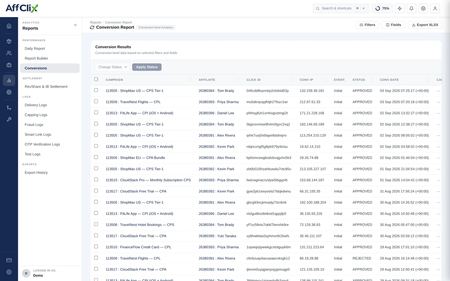Sort by Click ID column arrows
Screen dimensions: 450x281
click(x=292, y=80)
